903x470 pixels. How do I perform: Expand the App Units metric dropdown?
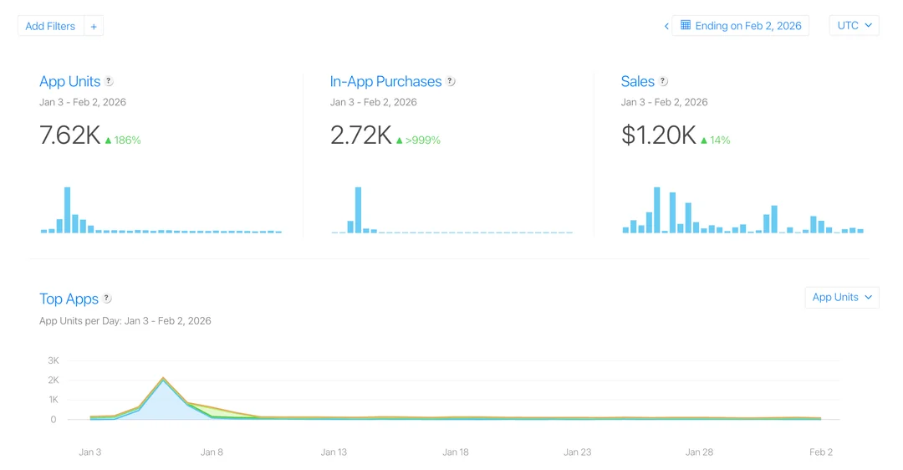(841, 298)
